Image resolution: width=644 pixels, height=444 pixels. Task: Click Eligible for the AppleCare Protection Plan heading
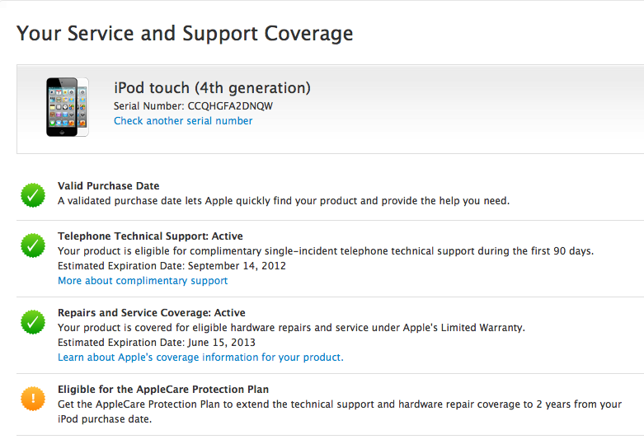pos(163,390)
